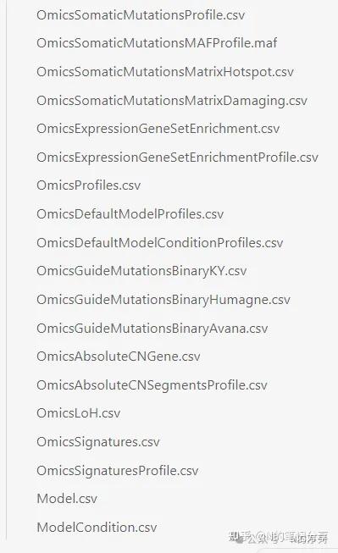
Task: Select OmicsExpressionGeneSetEnrichmentProfile.csv
Action: (177, 158)
